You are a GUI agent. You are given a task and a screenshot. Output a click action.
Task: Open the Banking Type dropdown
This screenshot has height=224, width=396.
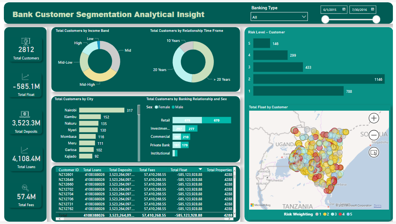pyautogui.click(x=304, y=16)
